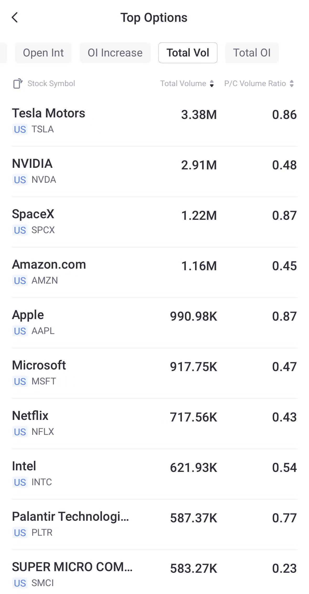
Task: Open Tesla Motors TSLA row
Action: tap(155, 121)
